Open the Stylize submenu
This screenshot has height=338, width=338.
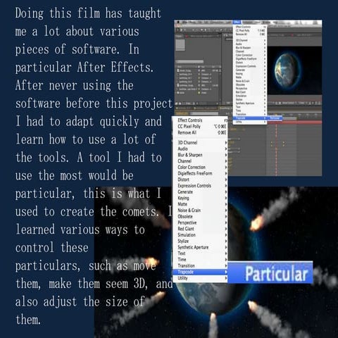click(x=200, y=241)
